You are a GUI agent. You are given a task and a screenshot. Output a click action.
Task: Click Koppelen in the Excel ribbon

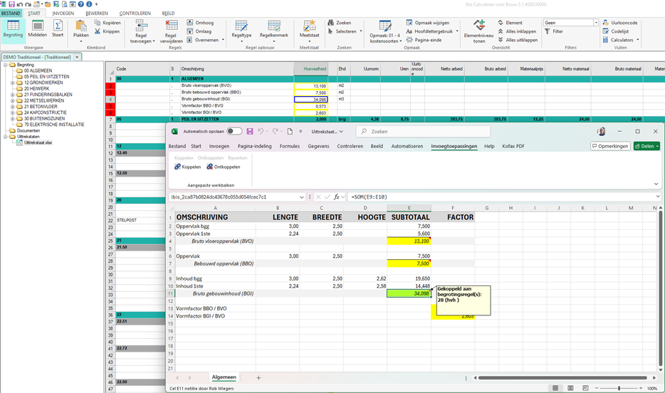click(188, 167)
